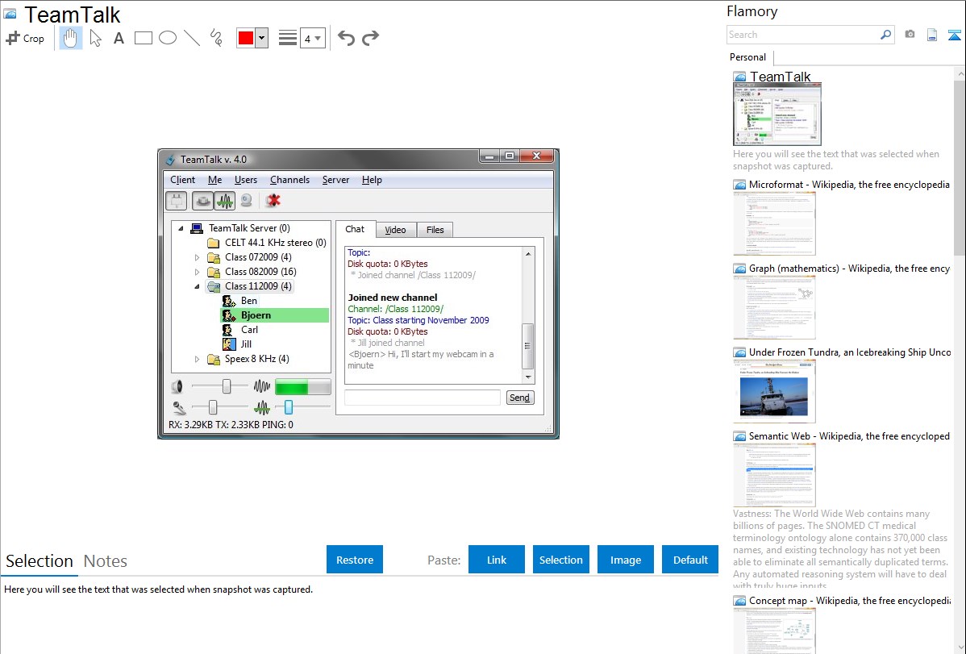This screenshot has width=966, height=654.
Task: Open the Users menu in TeamTalk
Action: pyautogui.click(x=246, y=180)
